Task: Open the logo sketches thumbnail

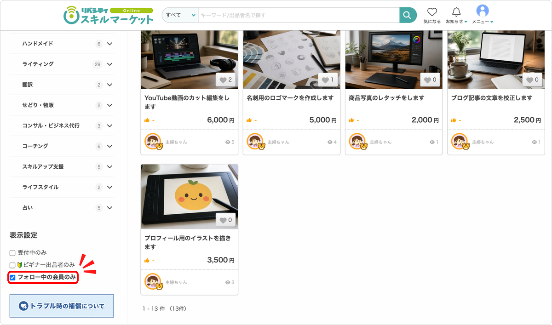Action: (x=292, y=60)
